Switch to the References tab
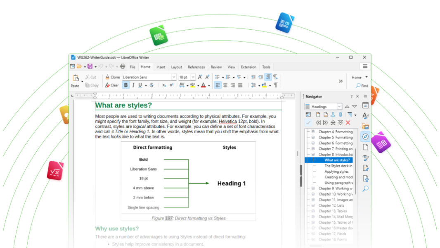This screenshot has width=440, height=248. pyautogui.click(x=196, y=67)
